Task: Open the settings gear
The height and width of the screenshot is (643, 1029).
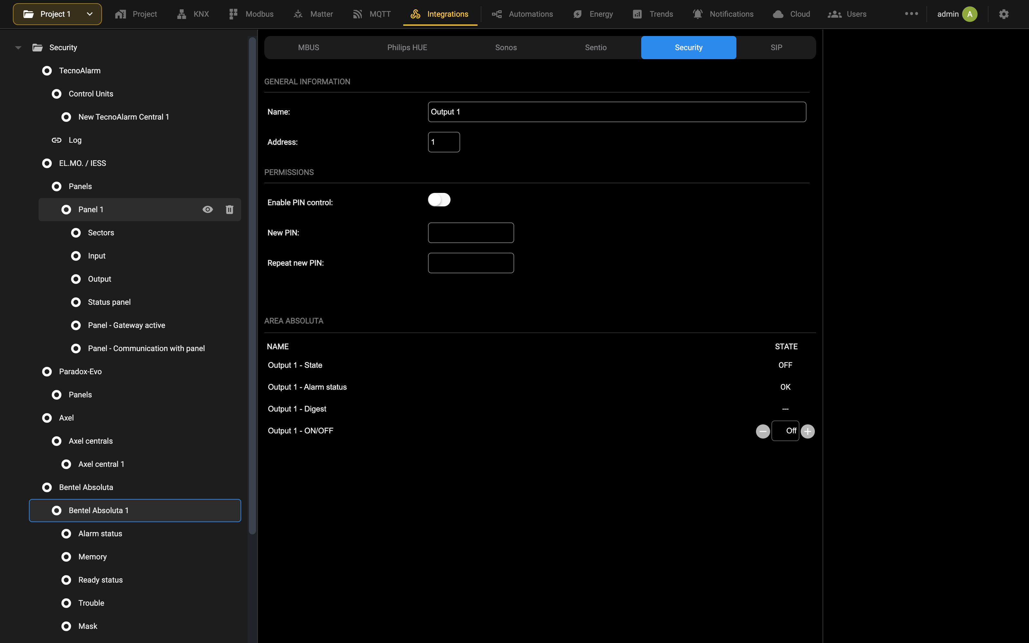Action: (1004, 14)
